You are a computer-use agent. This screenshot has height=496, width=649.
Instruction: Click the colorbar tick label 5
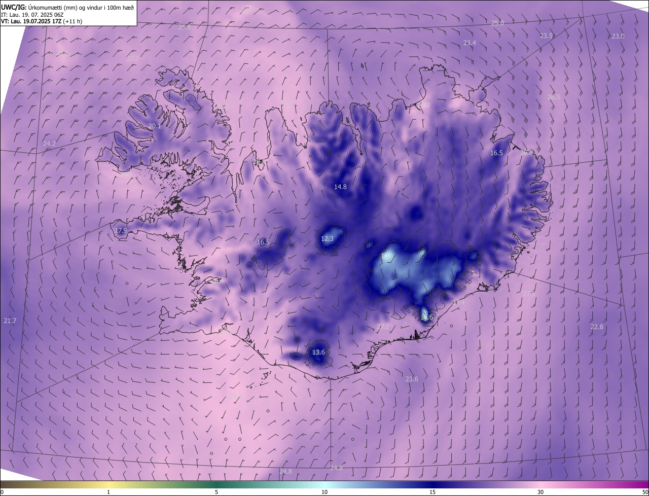(217, 492)
